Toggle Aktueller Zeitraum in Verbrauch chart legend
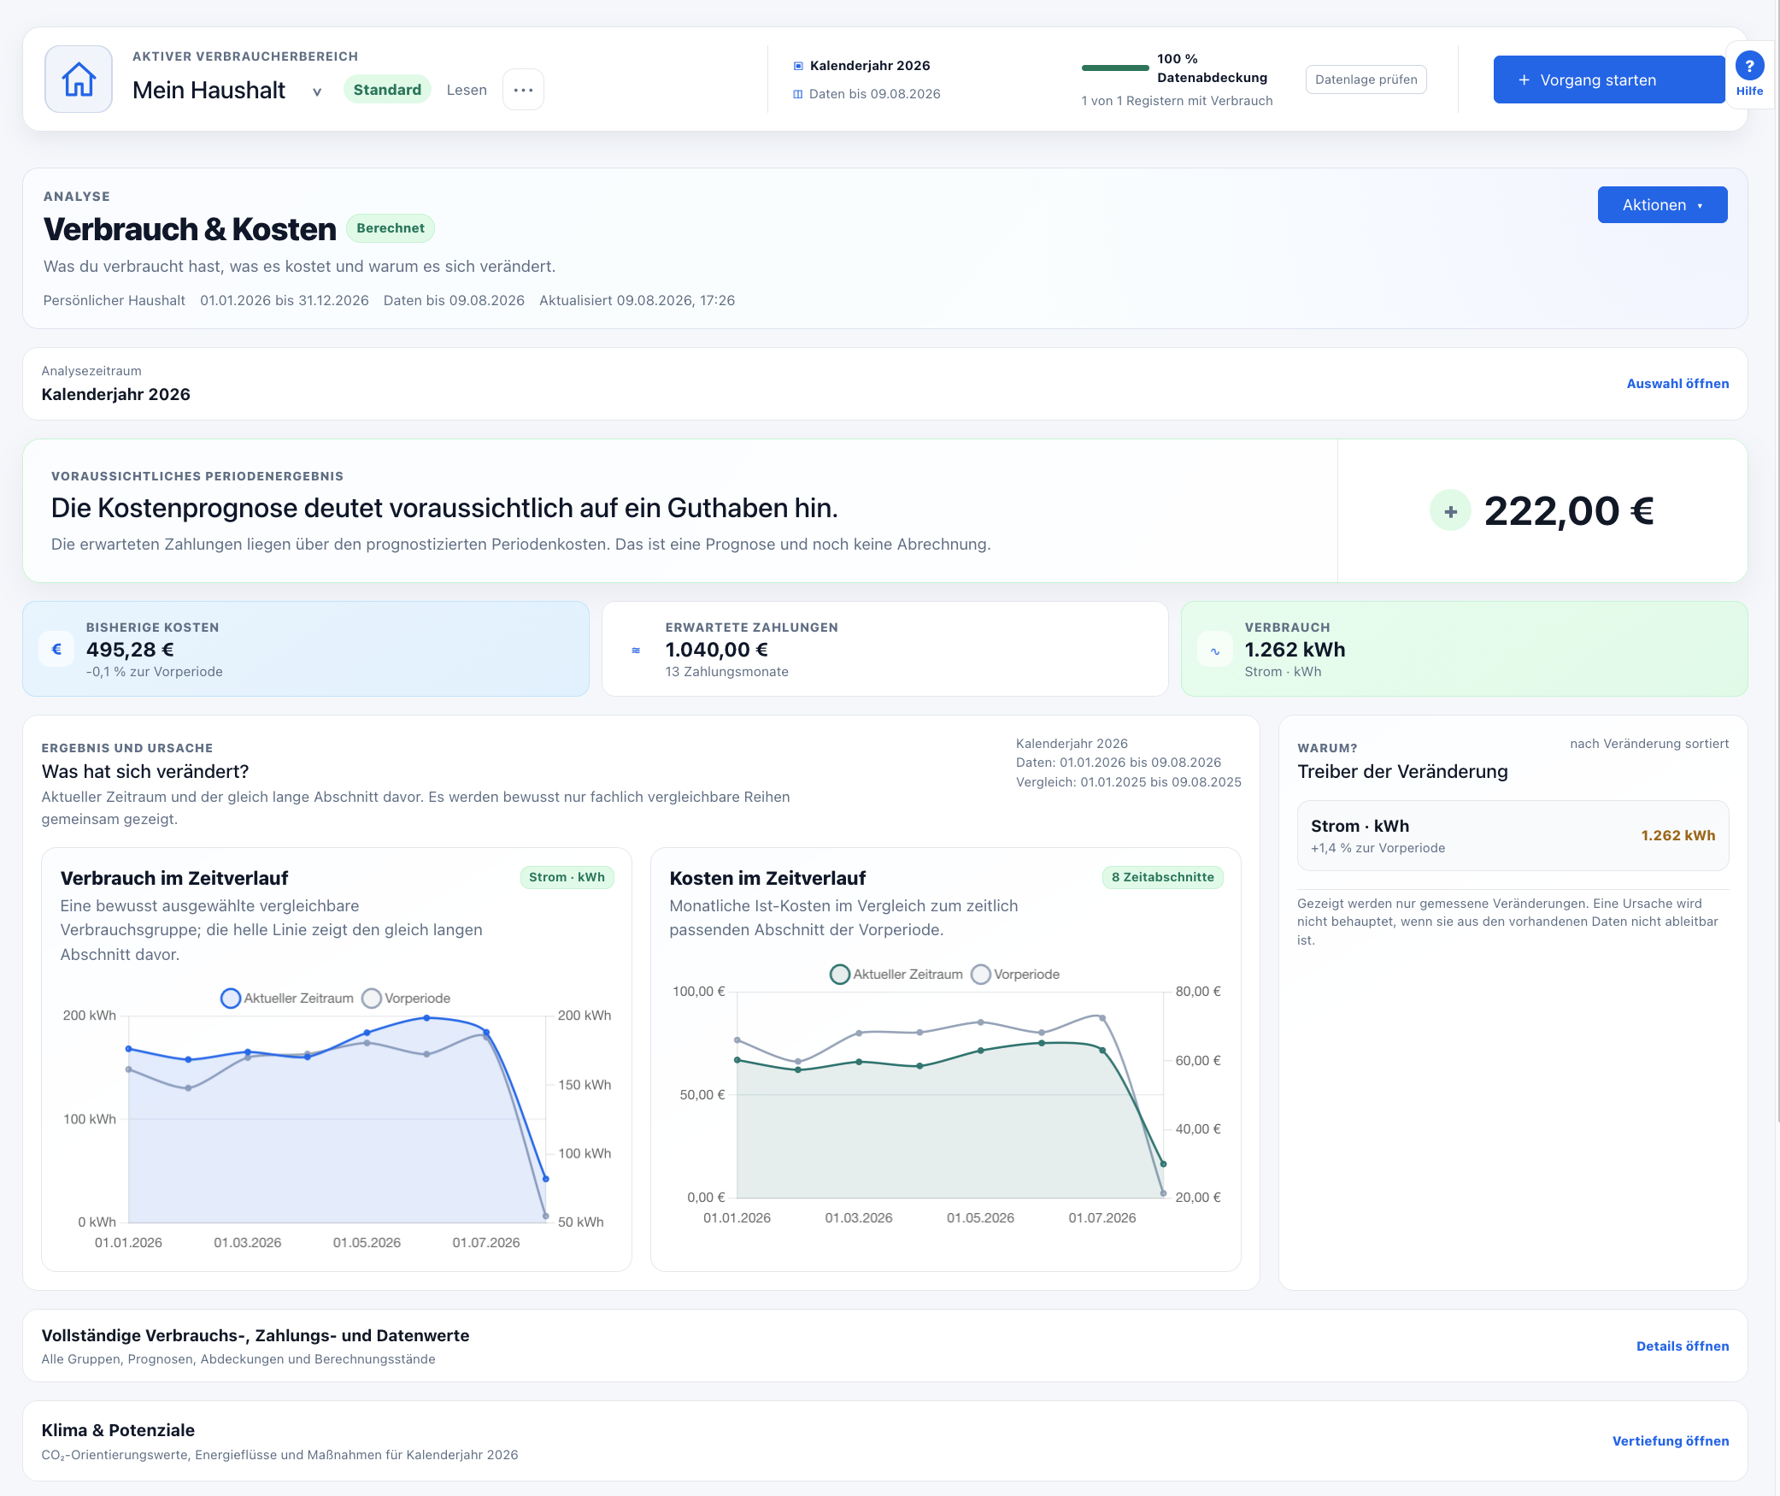The image size is (1780, 1496). click(x=286, y=998)
